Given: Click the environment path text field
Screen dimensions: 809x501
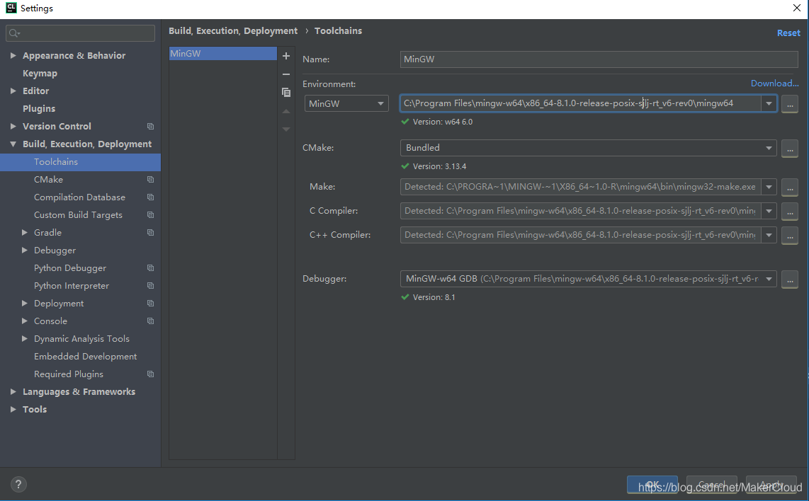Looking at the screenshot, I should tap(580, 103).
